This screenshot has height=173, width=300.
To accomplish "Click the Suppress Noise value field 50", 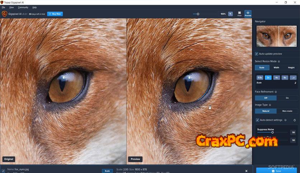I will coord(293,132).
